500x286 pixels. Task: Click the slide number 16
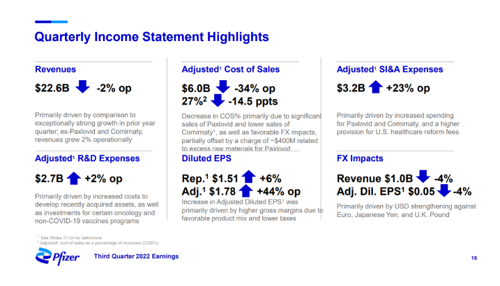(474, 259)
